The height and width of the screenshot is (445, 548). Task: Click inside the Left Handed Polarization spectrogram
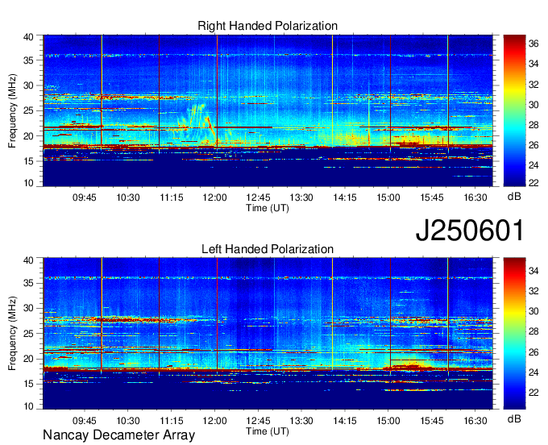[x=268, y=334]
